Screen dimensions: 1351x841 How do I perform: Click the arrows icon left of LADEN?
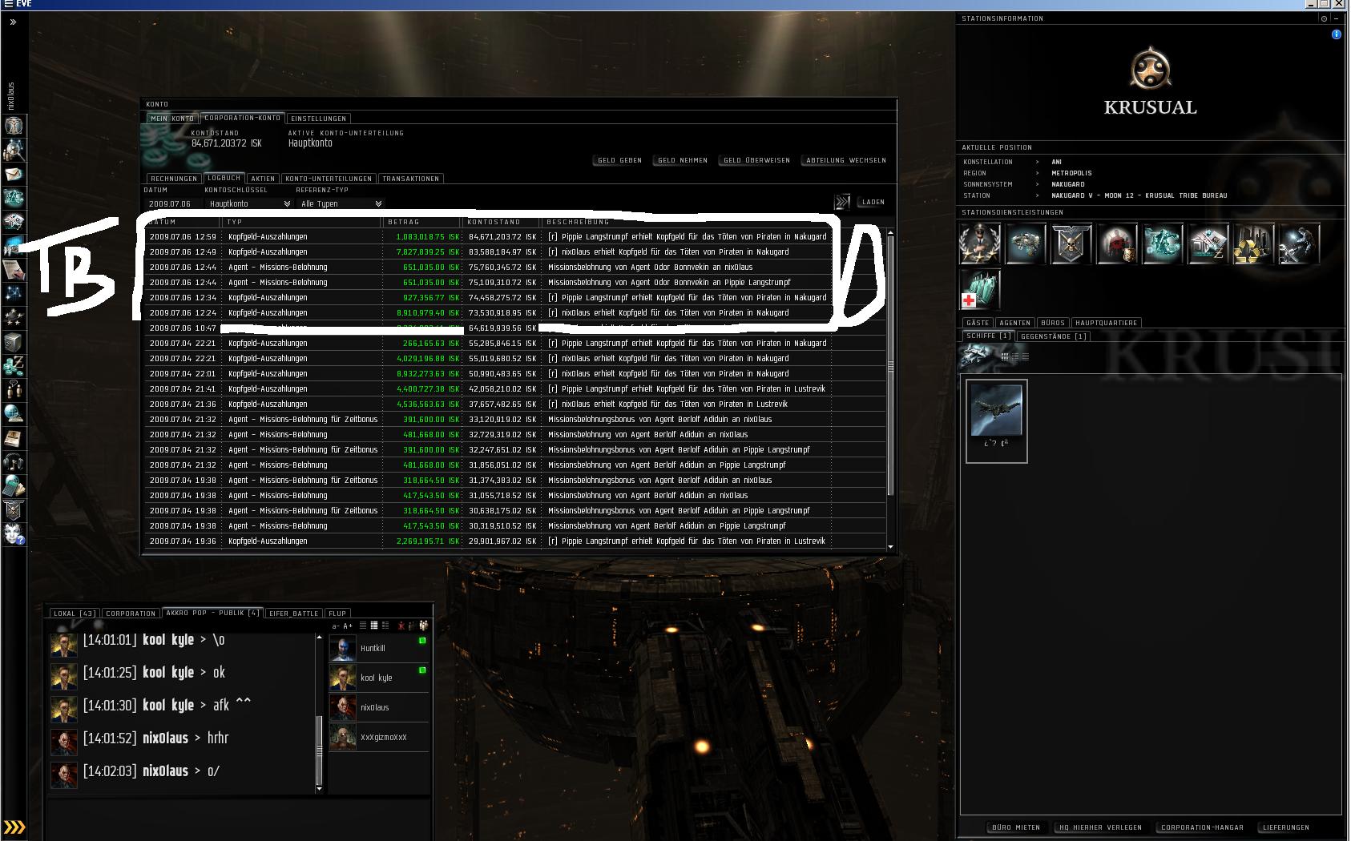pos(842,202)
